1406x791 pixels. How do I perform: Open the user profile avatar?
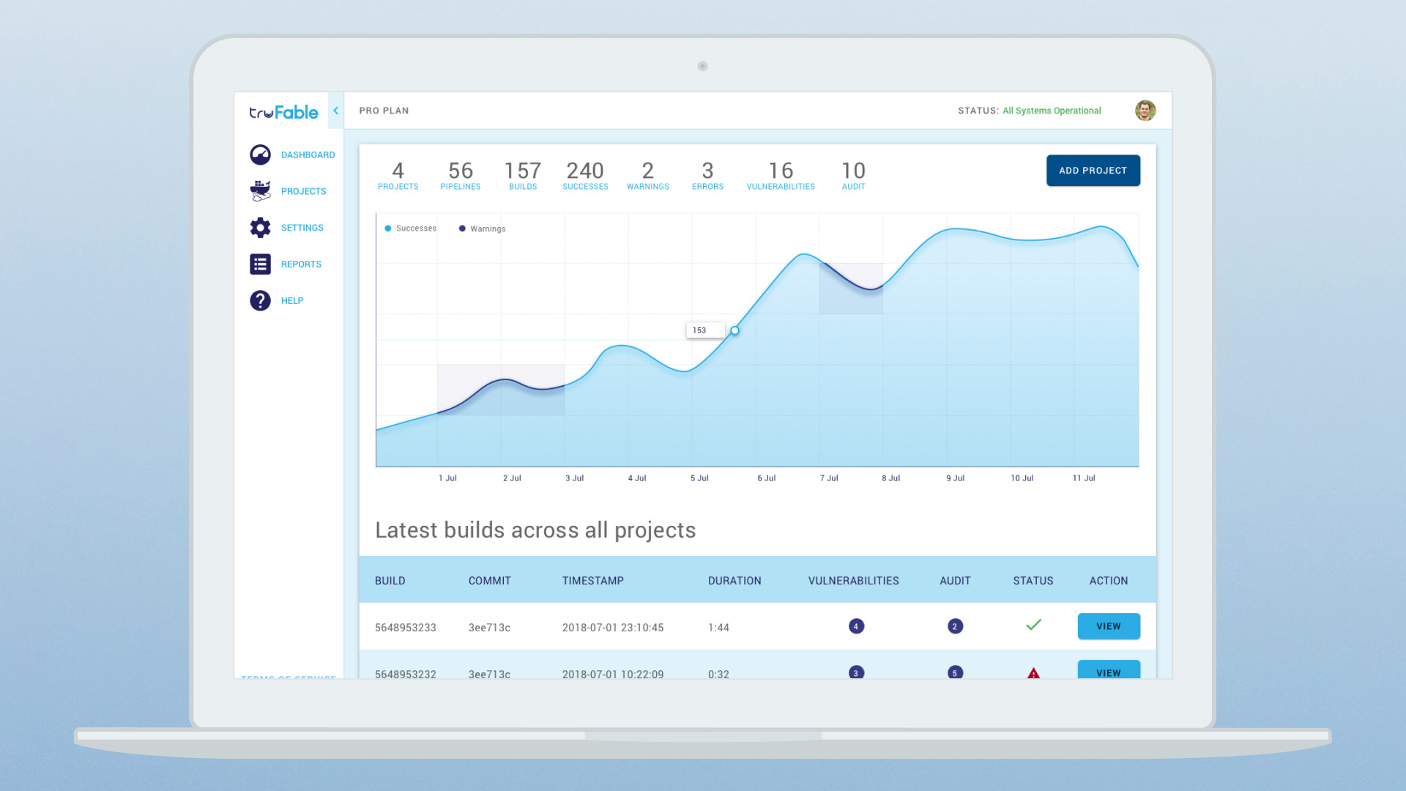(x=1145, y=111)
